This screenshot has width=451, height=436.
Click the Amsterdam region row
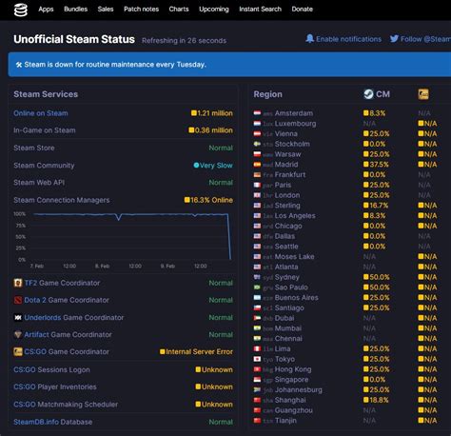pos(346,113)
